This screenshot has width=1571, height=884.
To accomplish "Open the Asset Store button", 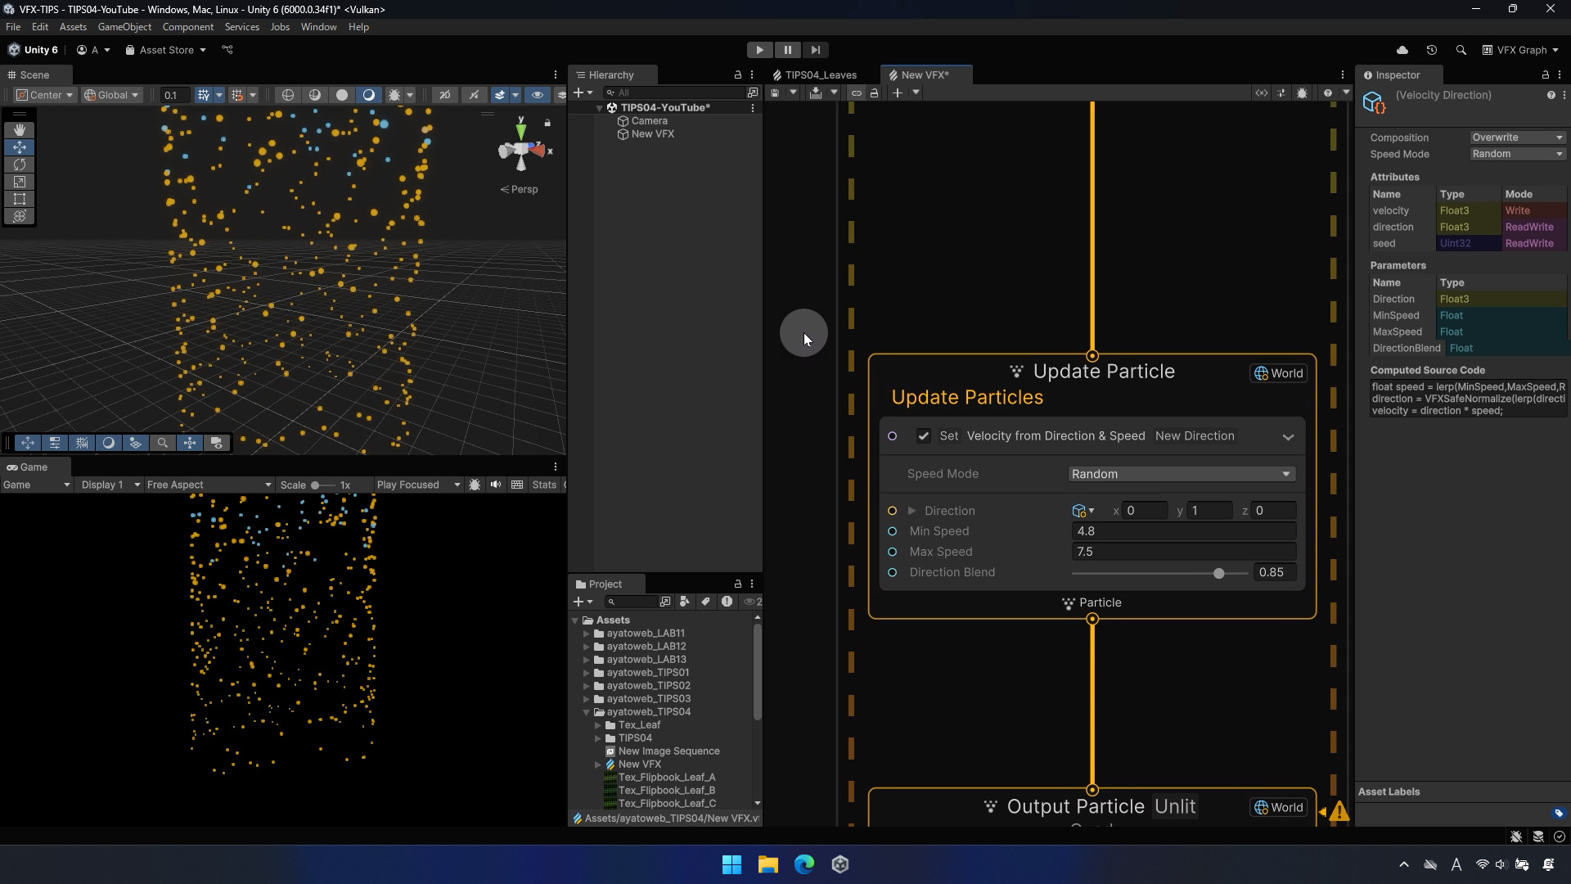I will tap(166, 50).
